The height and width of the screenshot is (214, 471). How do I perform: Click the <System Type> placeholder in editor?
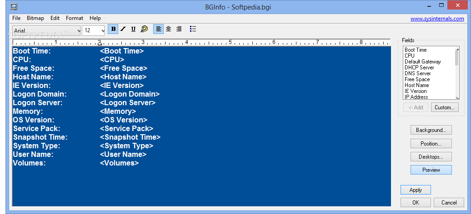pyautogui.click(x=126, y=146)
